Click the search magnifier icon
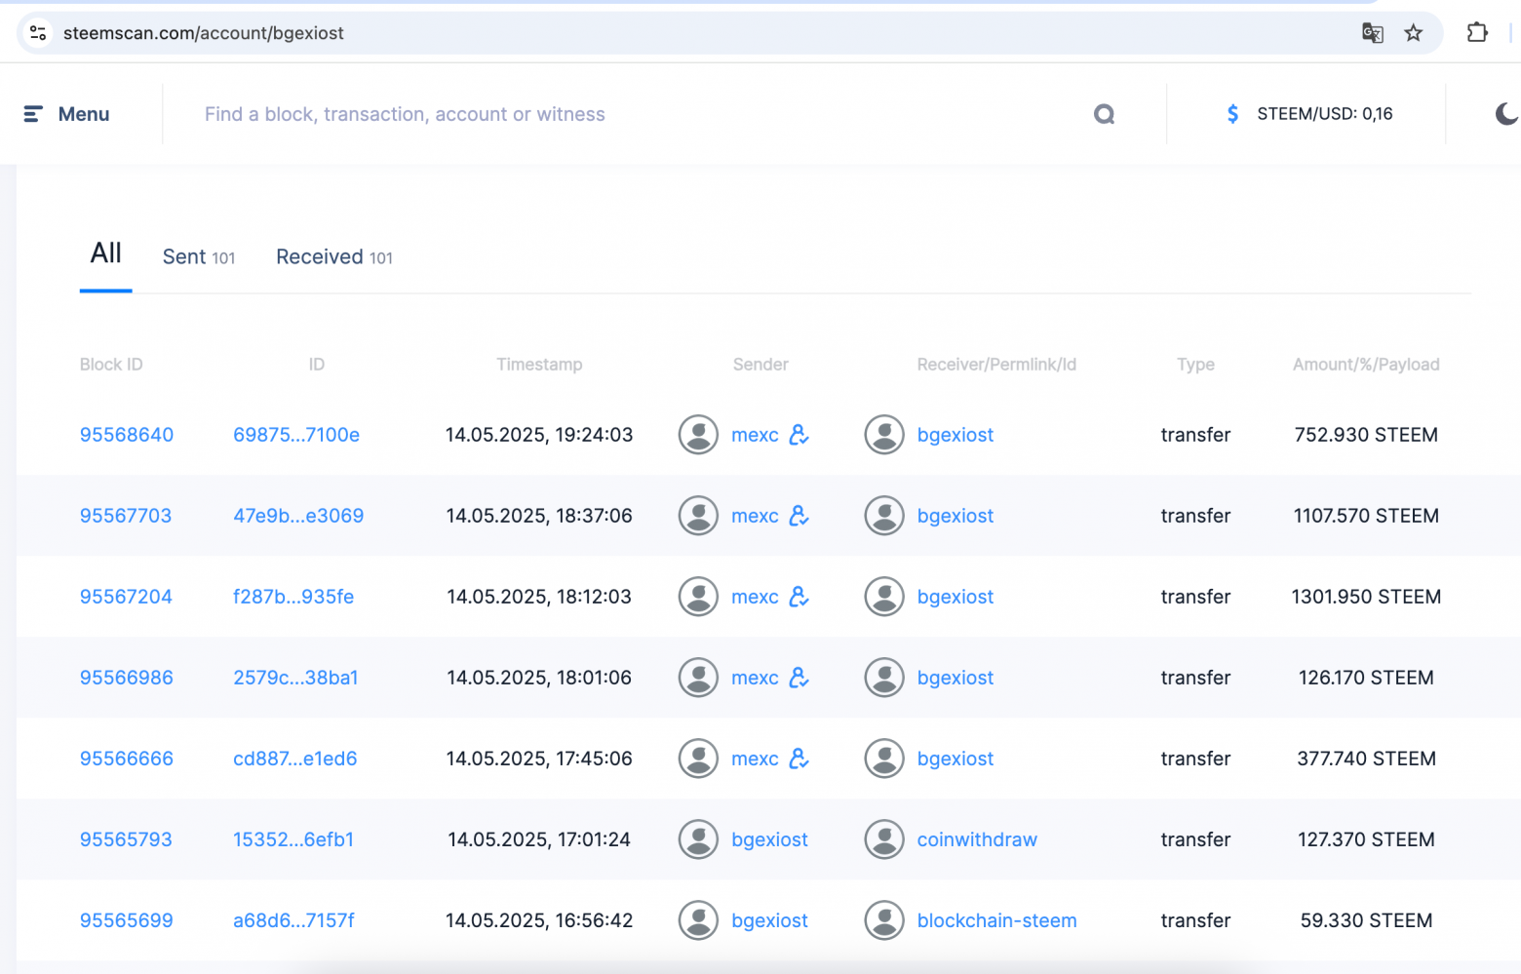 (1104, 114)
